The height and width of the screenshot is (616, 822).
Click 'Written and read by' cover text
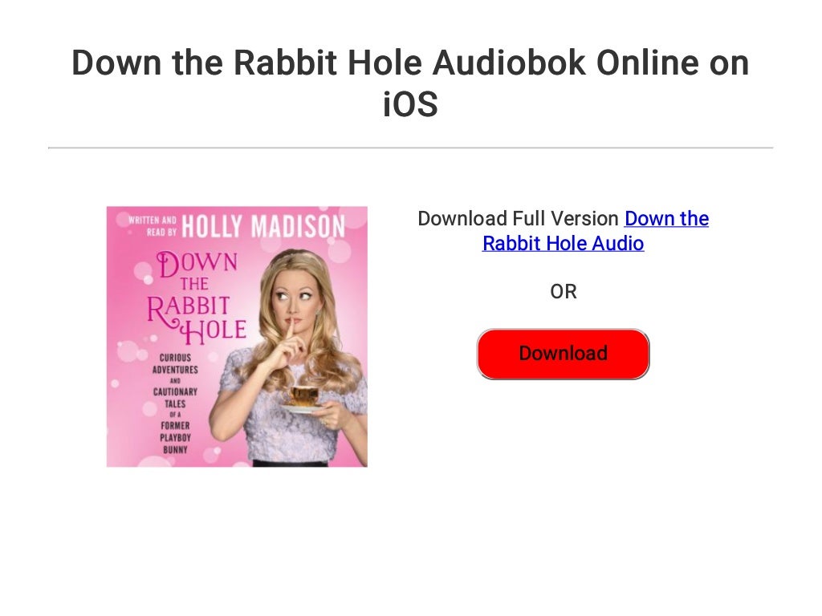(153, 225)
